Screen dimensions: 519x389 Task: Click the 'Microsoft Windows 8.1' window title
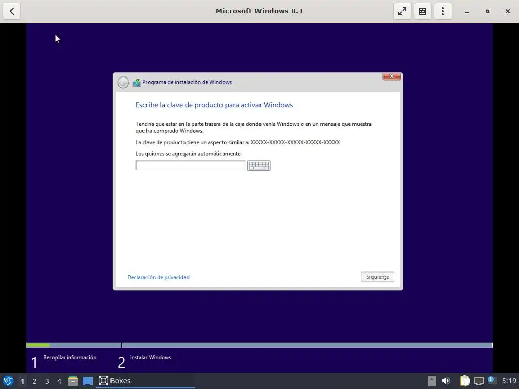[259, 11]
